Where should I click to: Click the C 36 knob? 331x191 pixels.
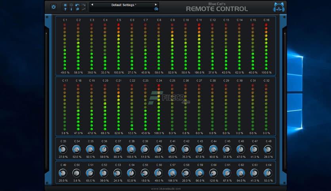point(104,149)
